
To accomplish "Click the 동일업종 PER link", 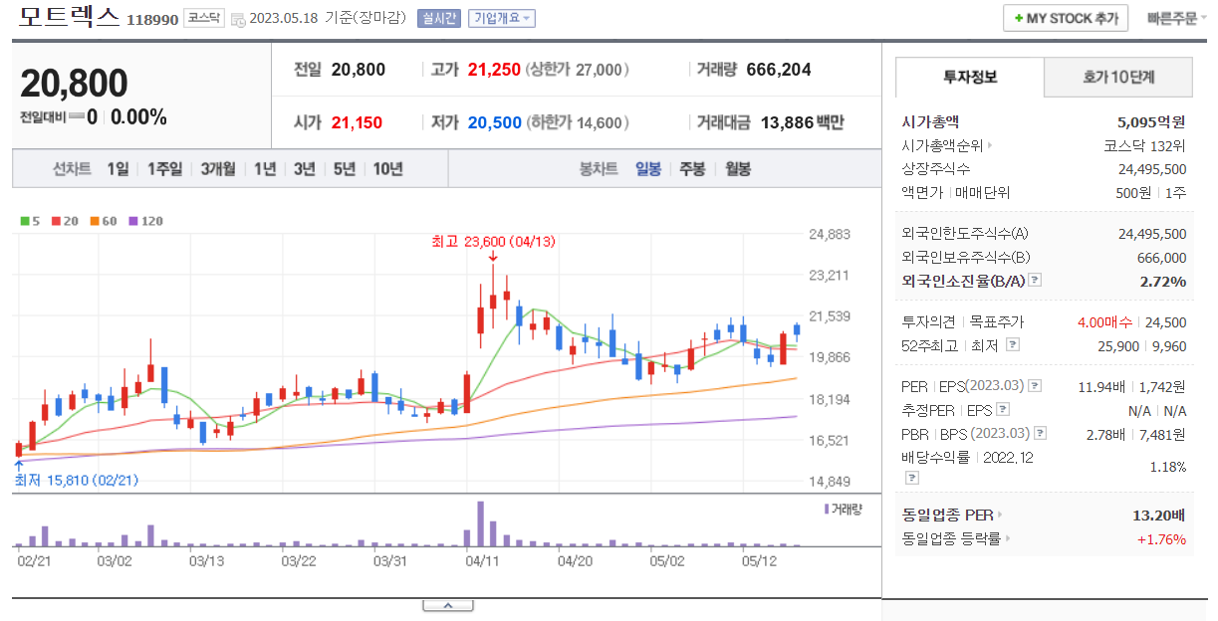I will click(947, 516).
